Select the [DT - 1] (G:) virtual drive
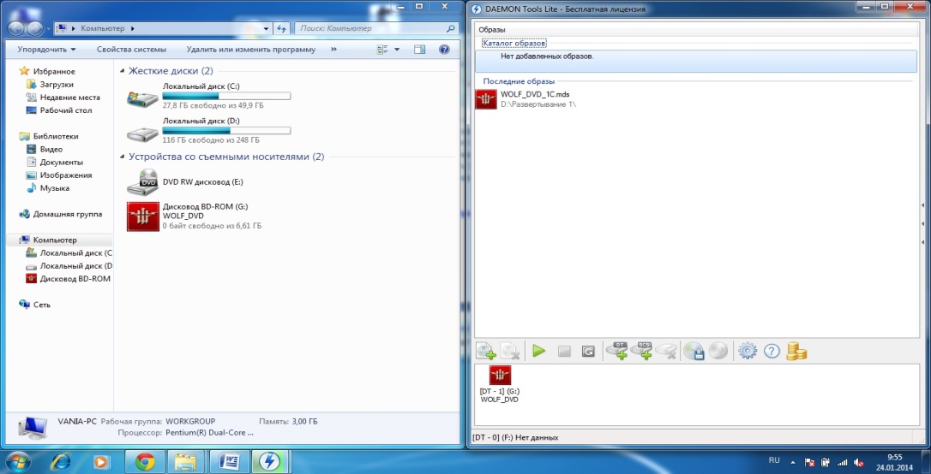Screen dimensions: 931x474 click(499, 384)
